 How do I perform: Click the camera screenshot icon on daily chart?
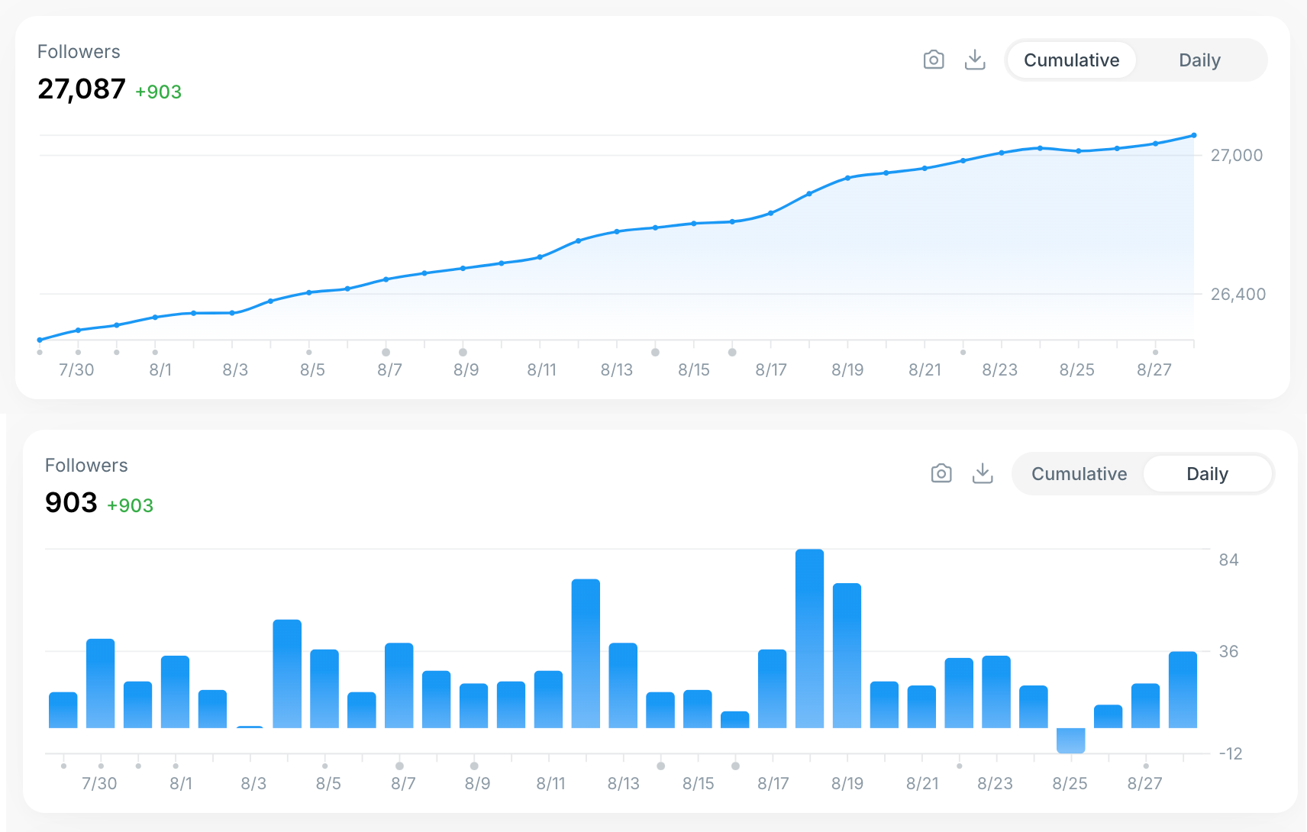pyautogui.click(x=941, y=473)
